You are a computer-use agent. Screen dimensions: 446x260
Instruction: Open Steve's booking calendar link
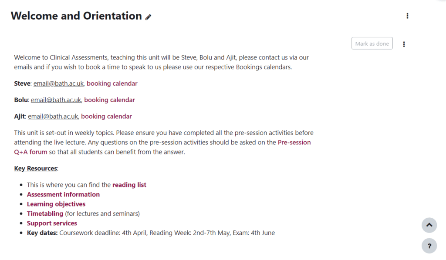[x=112, y=83]
